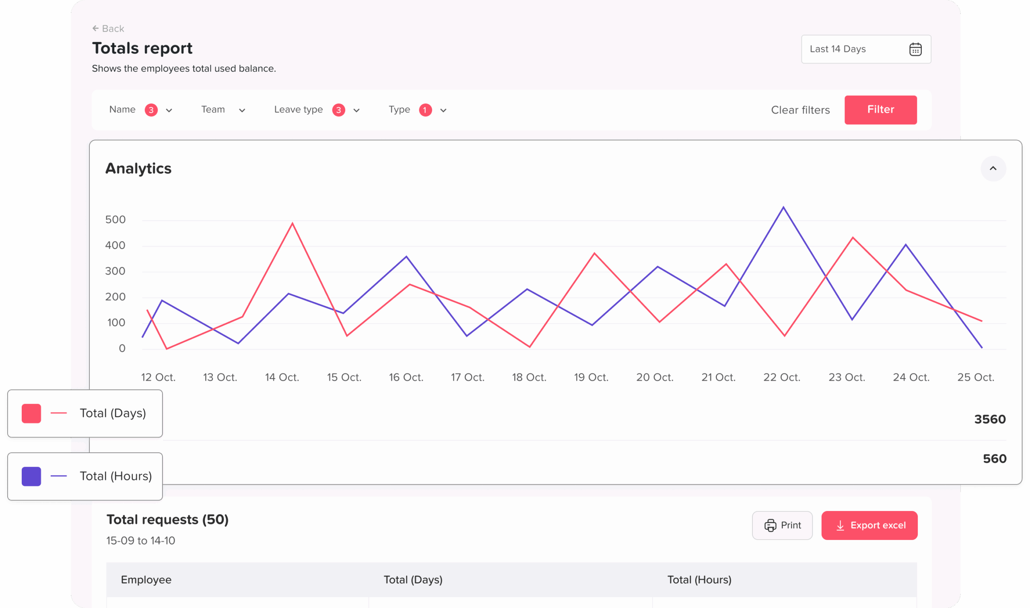Open the Last 14 Days date range field
The width and height of the screenshot is (1030, 608).
point(838,49)
